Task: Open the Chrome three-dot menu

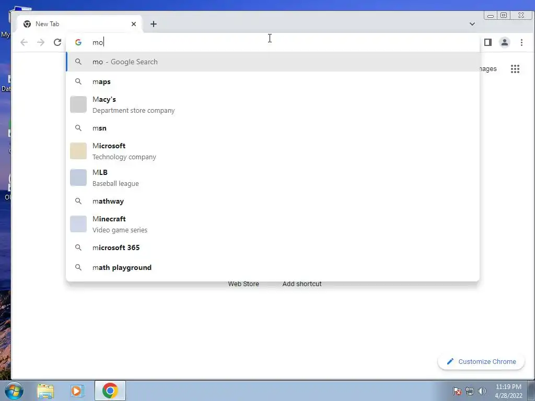Action: click(521, 42)
